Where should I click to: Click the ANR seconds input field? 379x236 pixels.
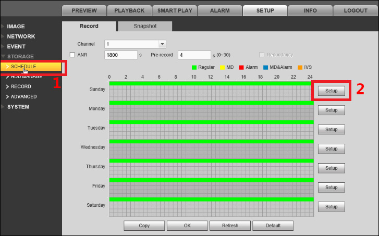(x=121, y=55)
